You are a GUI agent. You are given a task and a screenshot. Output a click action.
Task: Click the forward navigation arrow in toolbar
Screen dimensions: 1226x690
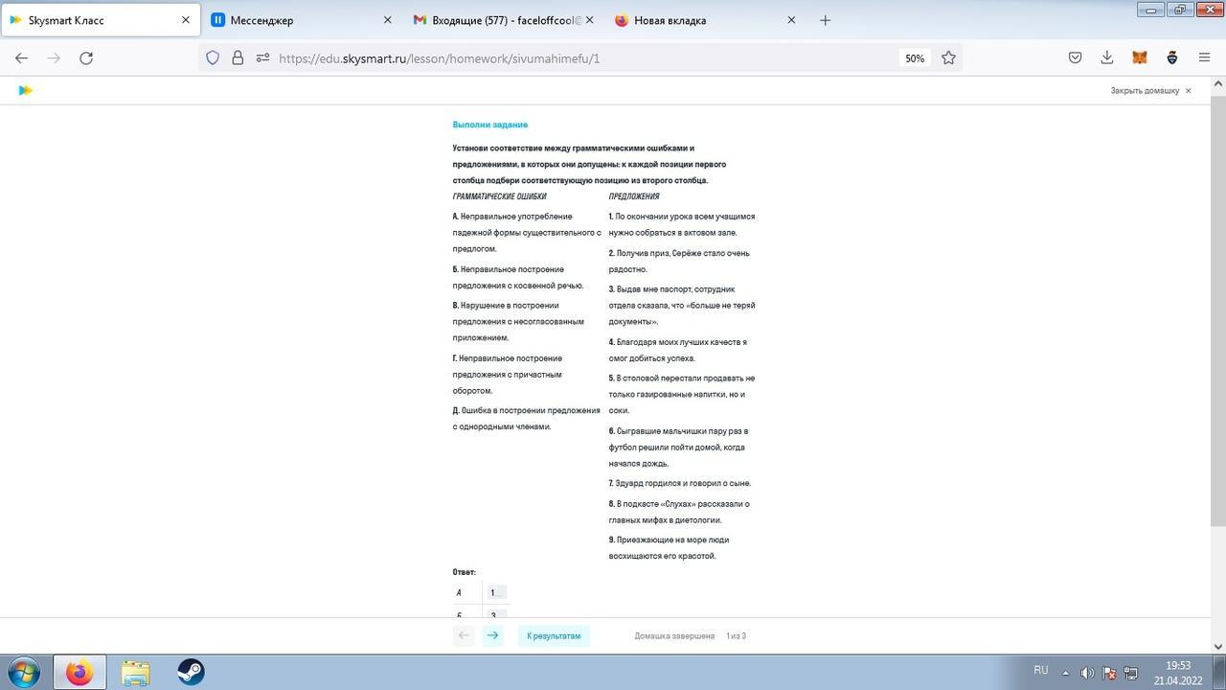[x=54, y=57]
